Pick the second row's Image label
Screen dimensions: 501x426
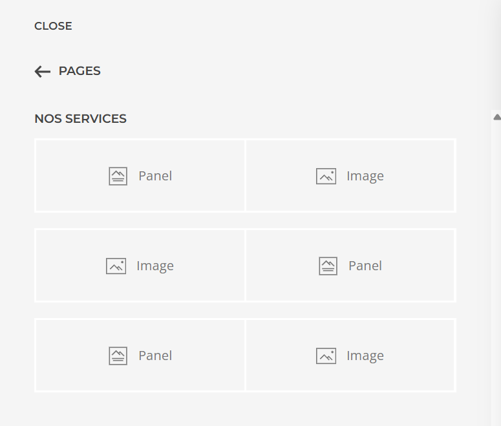coord(155,266)
